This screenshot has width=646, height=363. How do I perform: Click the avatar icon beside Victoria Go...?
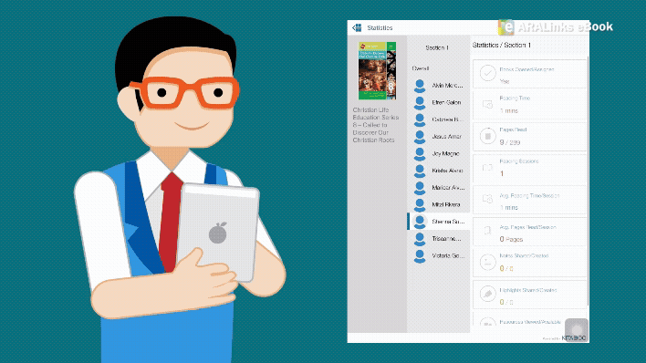420,256
